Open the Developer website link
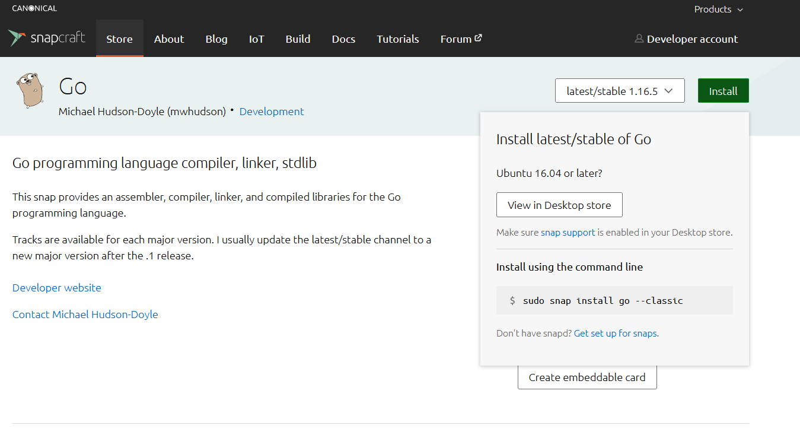 [x=57, y=288]
